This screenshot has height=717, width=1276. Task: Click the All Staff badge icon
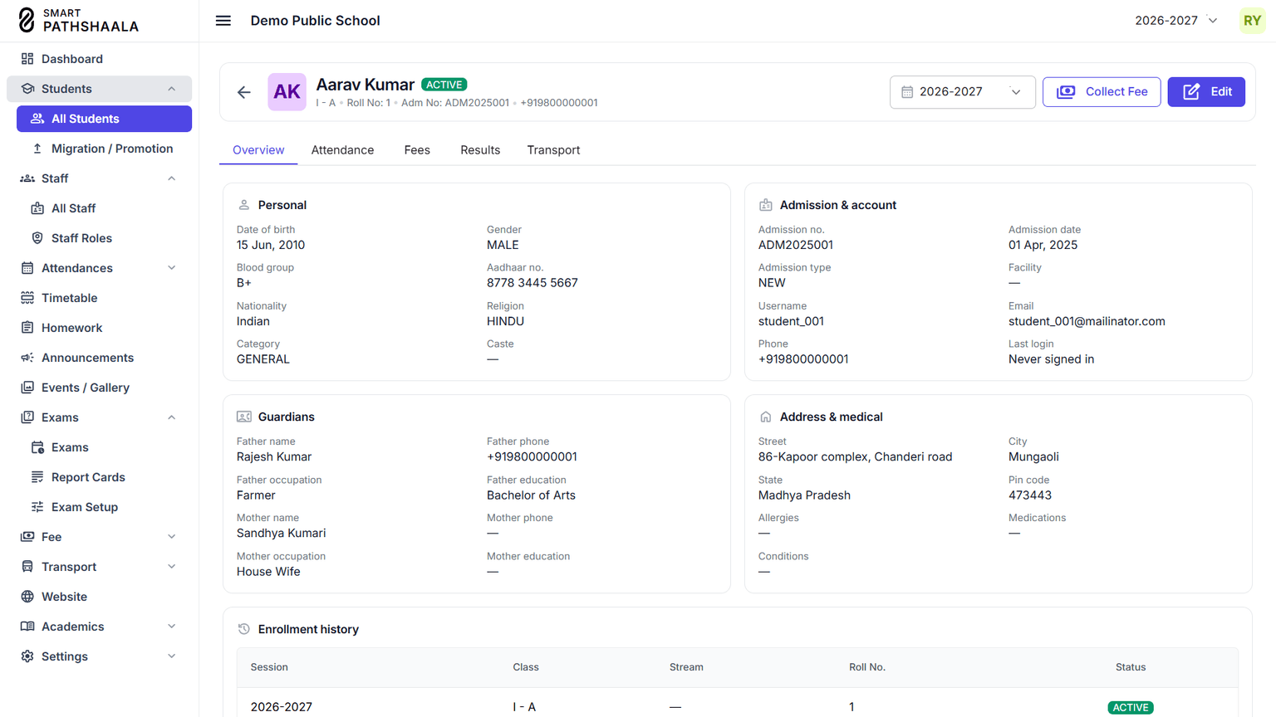(37, 208)
